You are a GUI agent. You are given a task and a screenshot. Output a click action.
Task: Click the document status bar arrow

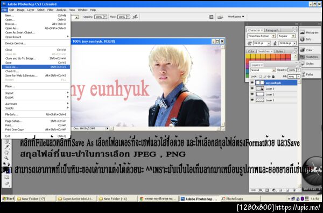coord(107,128)
